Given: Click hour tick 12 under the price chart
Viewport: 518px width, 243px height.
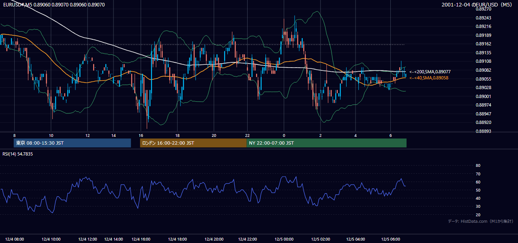Looking at the screenshot, I should [88, 135].
